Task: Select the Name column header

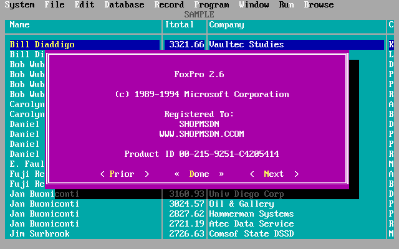Action: (x=19, y=25)
